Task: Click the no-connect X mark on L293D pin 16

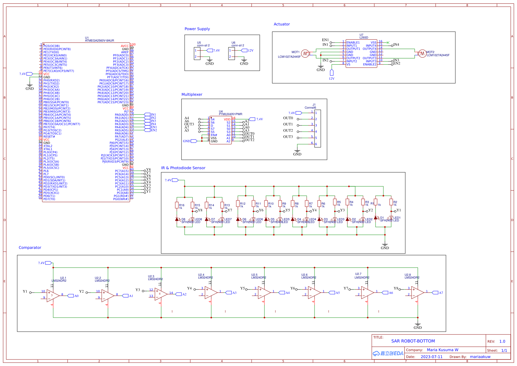Action: [388, 43]
